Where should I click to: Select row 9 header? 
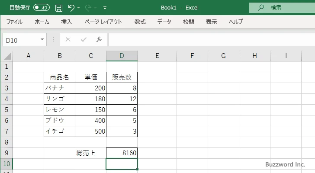point(6,153)
